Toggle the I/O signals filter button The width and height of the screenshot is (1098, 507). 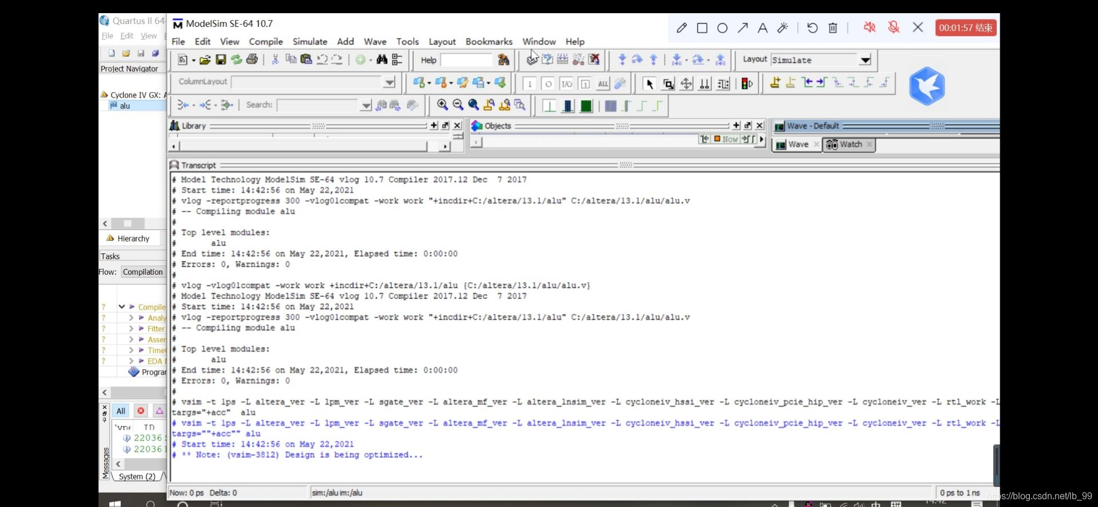point(567,84)
